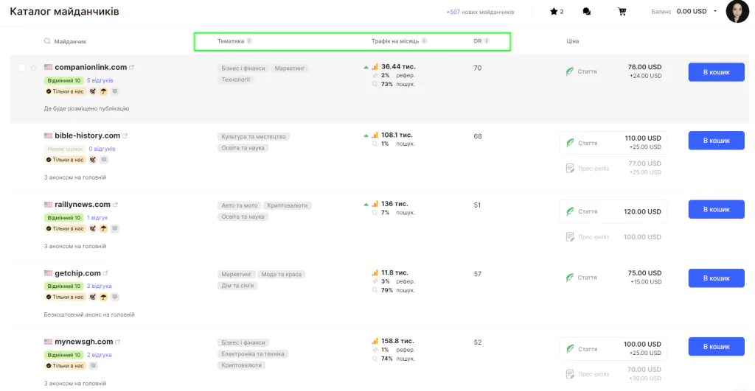The height and width of the screenshot is (391, 755).
Task: Open +507 нових майданчиків link
Action: (480, 12)
